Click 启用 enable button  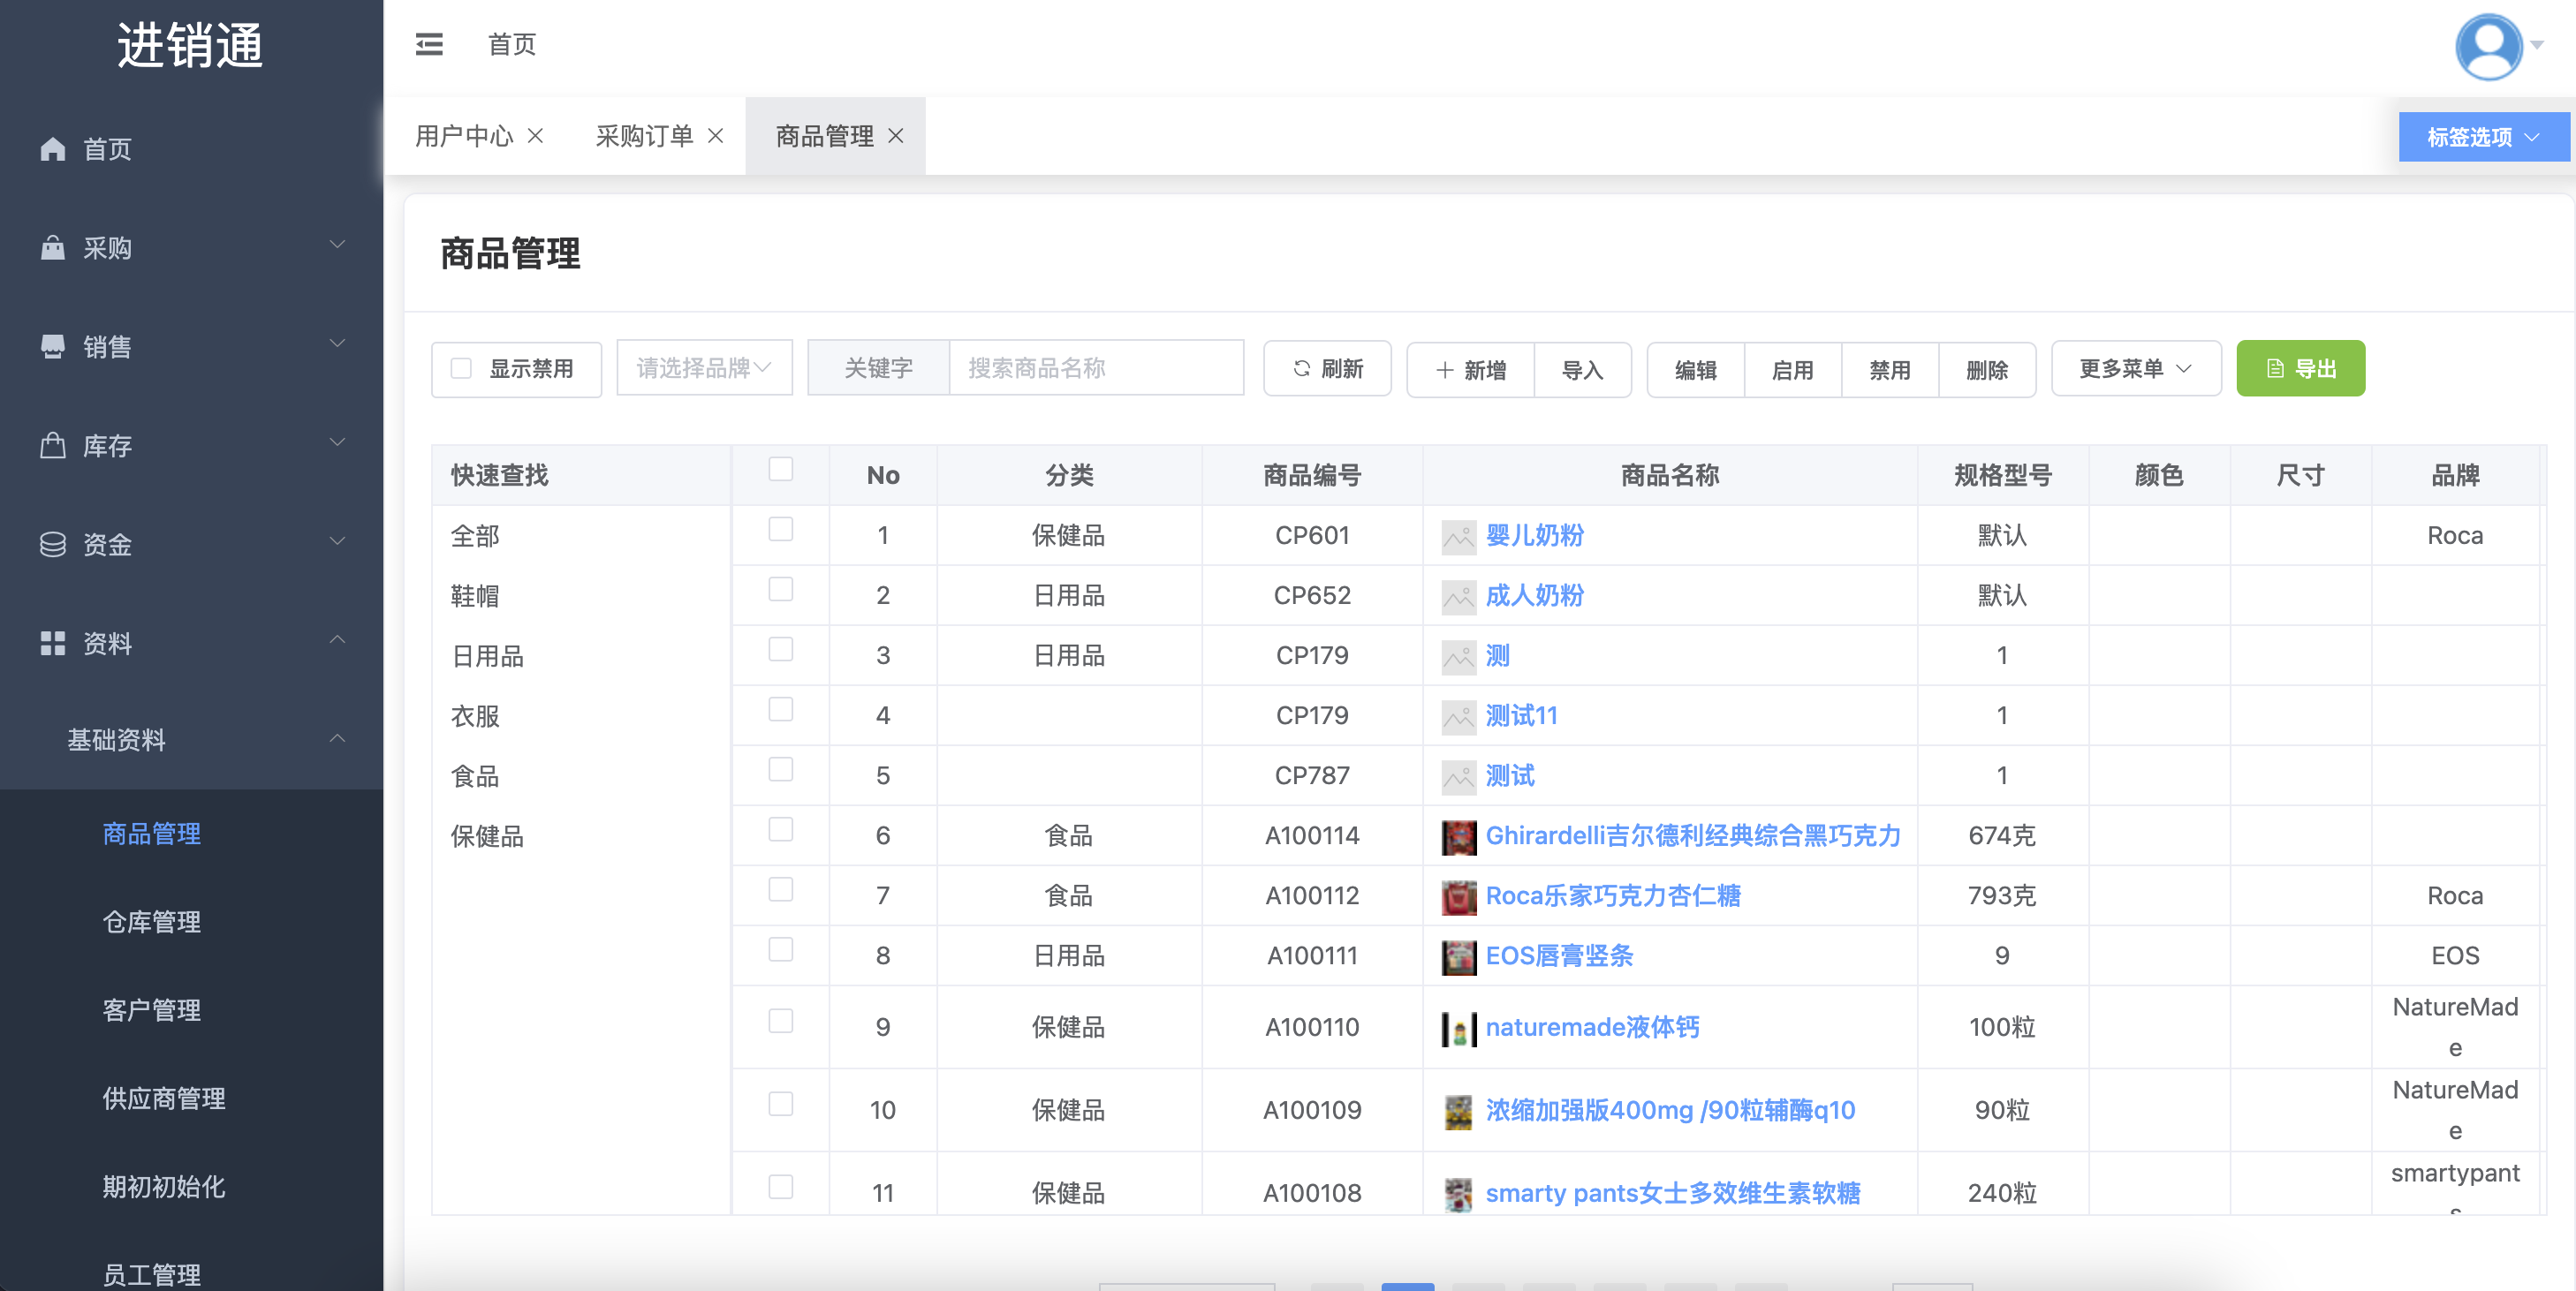[1792, 370]
